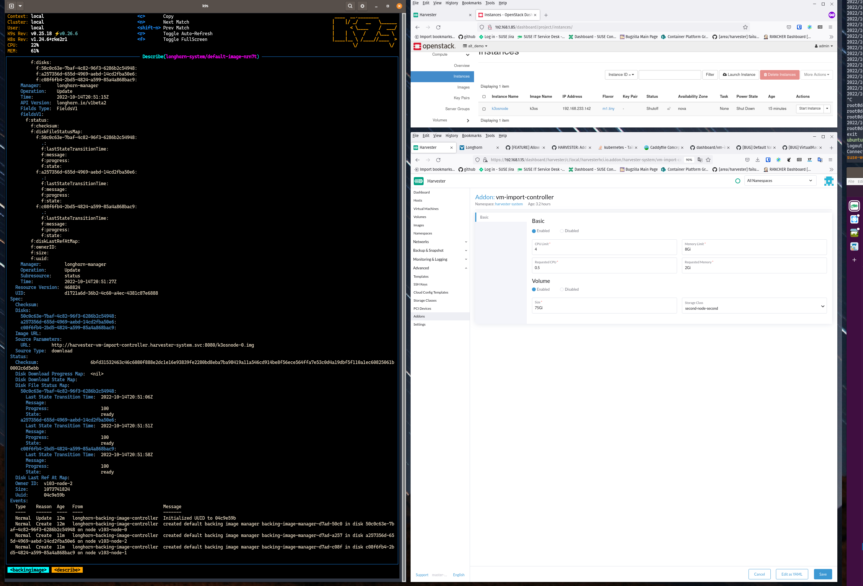Select the k3osnode instance checkbox

point(484,109)
